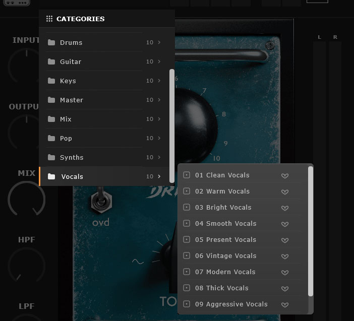Screen dimensions: 354x321
Task: Open the Pop category
Action: 66,139
